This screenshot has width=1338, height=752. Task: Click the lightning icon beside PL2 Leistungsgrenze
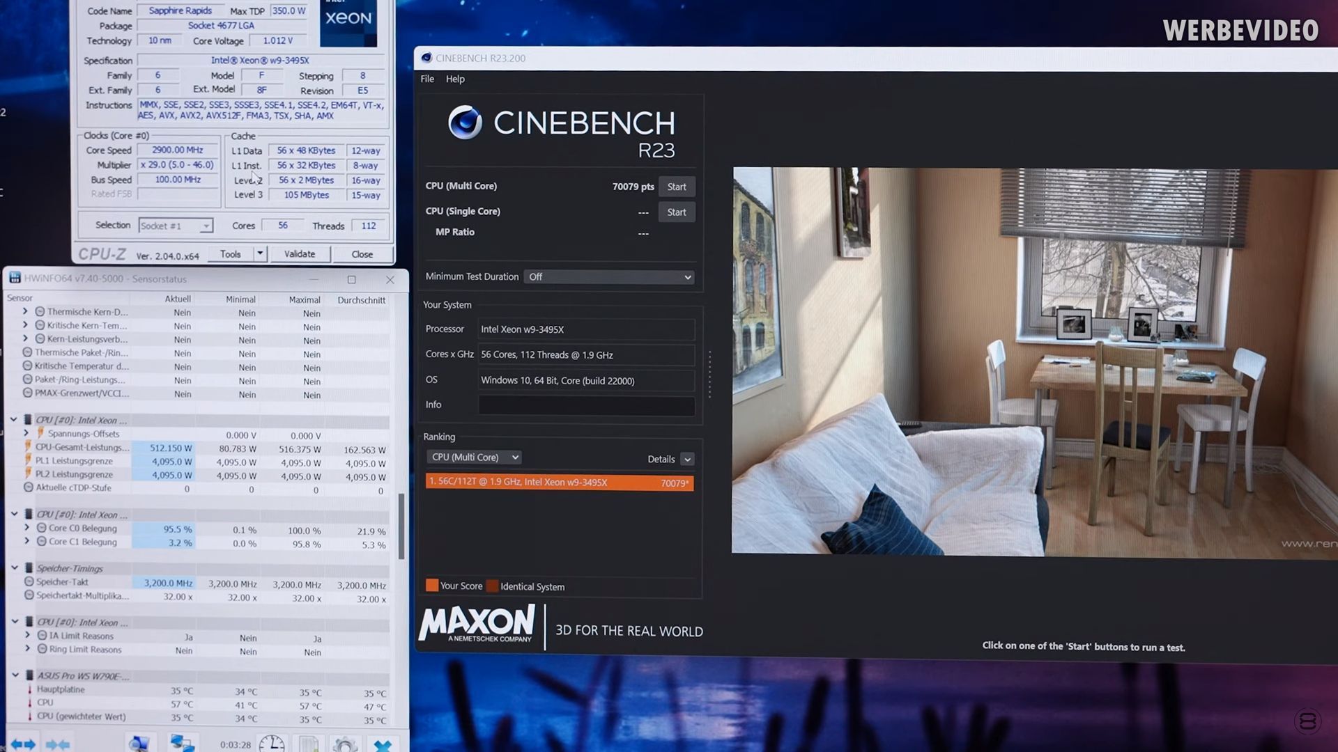tap(28, 474)
